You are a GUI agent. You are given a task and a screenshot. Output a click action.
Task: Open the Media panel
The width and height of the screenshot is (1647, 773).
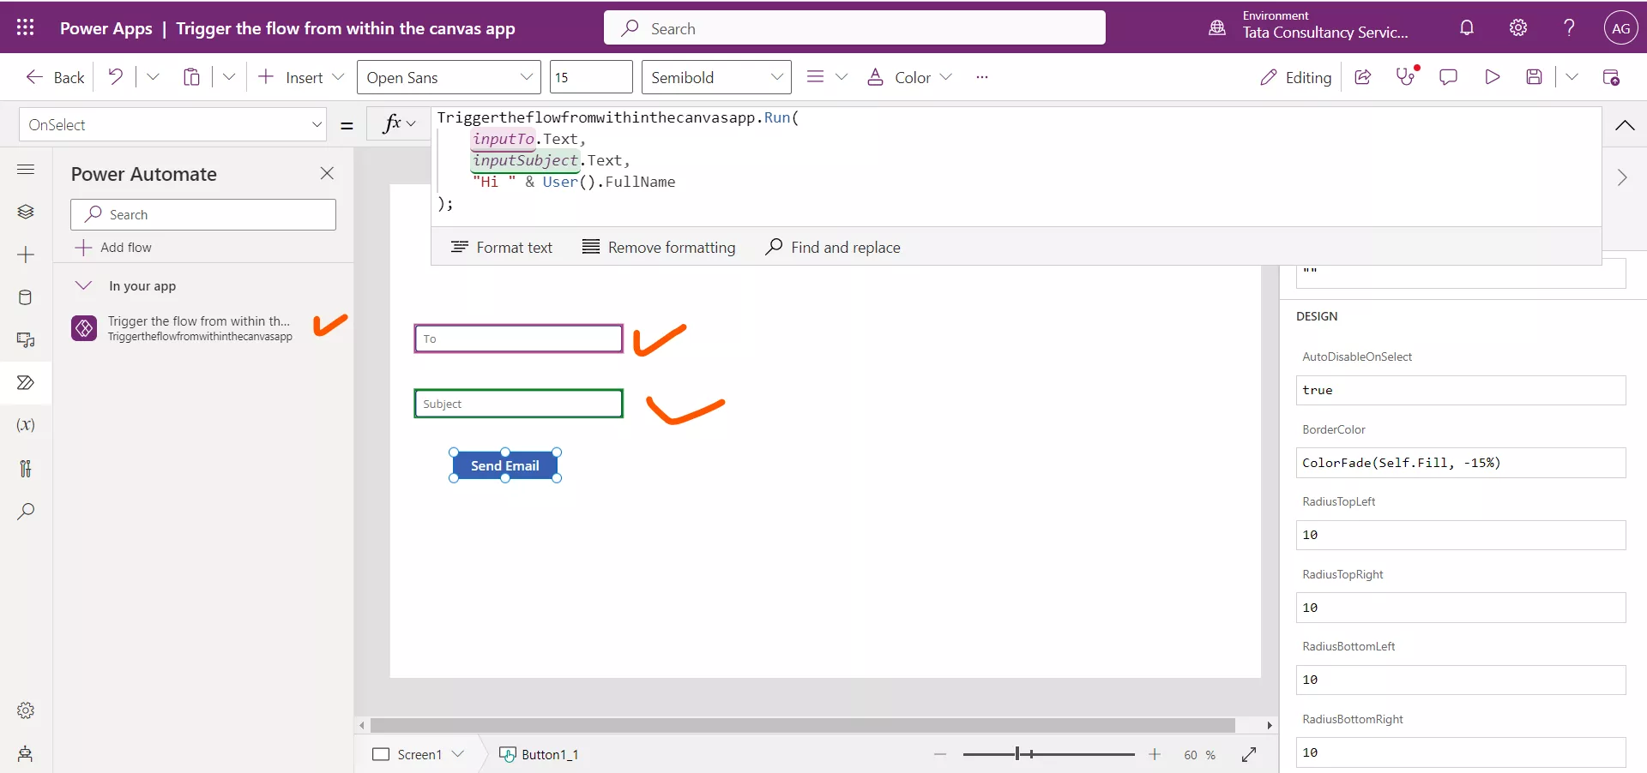pyautogui.click(x=26, y=340)
